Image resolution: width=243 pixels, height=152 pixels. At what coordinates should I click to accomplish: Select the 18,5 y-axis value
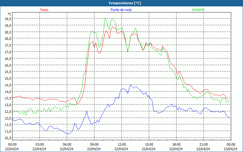click(x=8, y=32)
